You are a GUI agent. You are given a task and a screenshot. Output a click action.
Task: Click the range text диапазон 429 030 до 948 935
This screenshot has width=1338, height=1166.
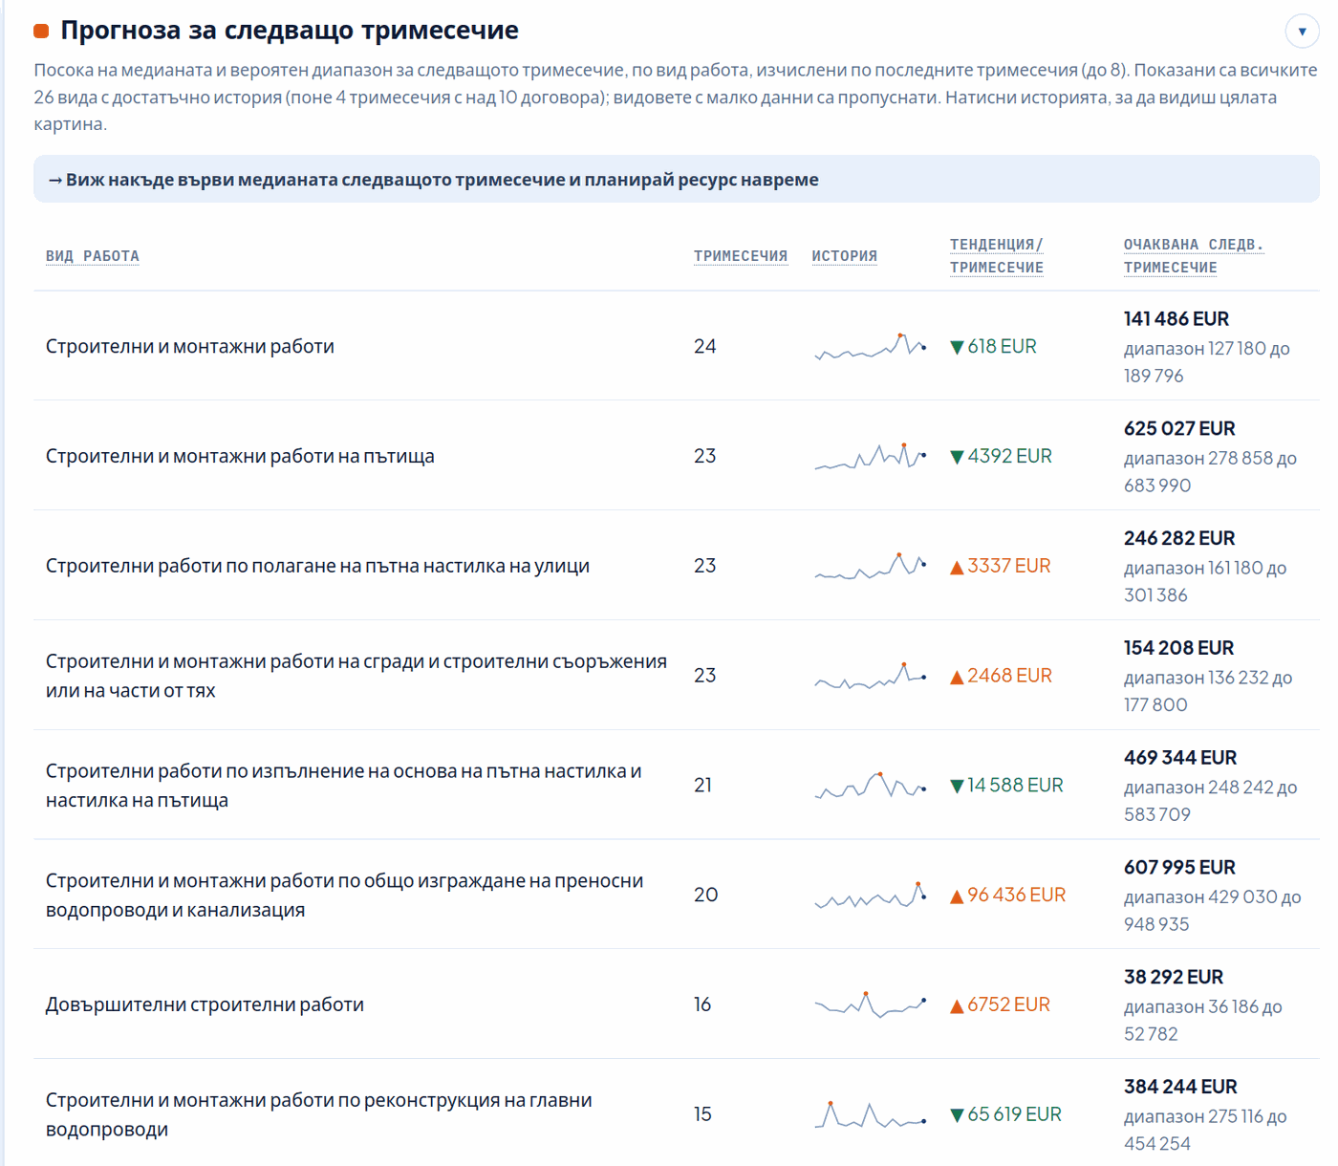coord(1213,911)
